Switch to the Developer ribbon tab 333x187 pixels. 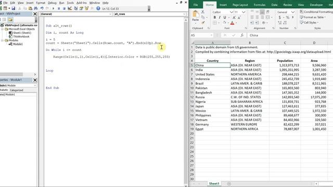316,5
